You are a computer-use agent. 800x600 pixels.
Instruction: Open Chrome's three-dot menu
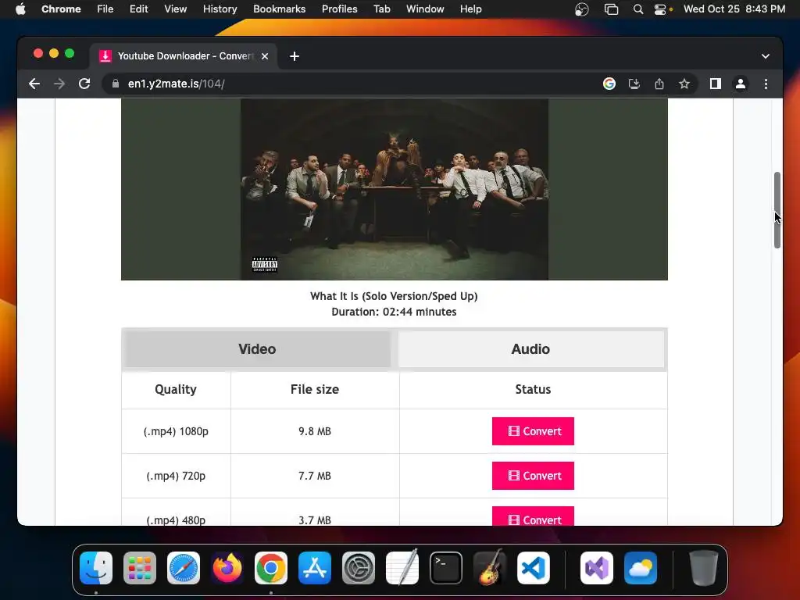pyautogui.click(x=766, y=84)
